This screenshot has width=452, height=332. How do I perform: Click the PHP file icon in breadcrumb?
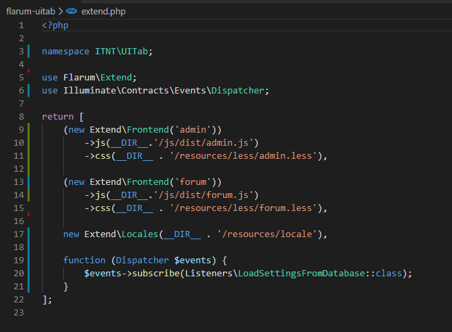pos(71,11)
